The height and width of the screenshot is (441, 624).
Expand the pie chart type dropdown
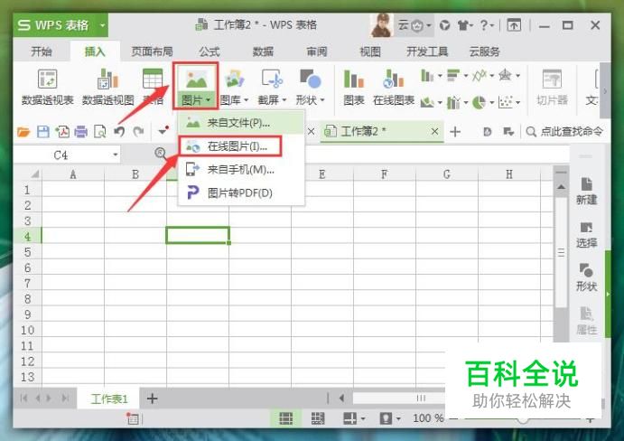tap(492, 102)
